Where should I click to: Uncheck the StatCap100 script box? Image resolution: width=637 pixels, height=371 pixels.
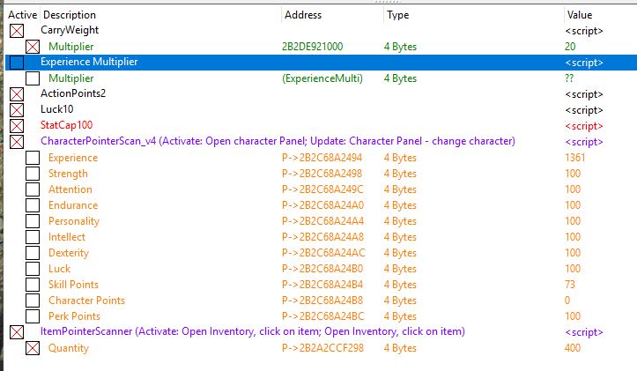[x=17, y=125]
